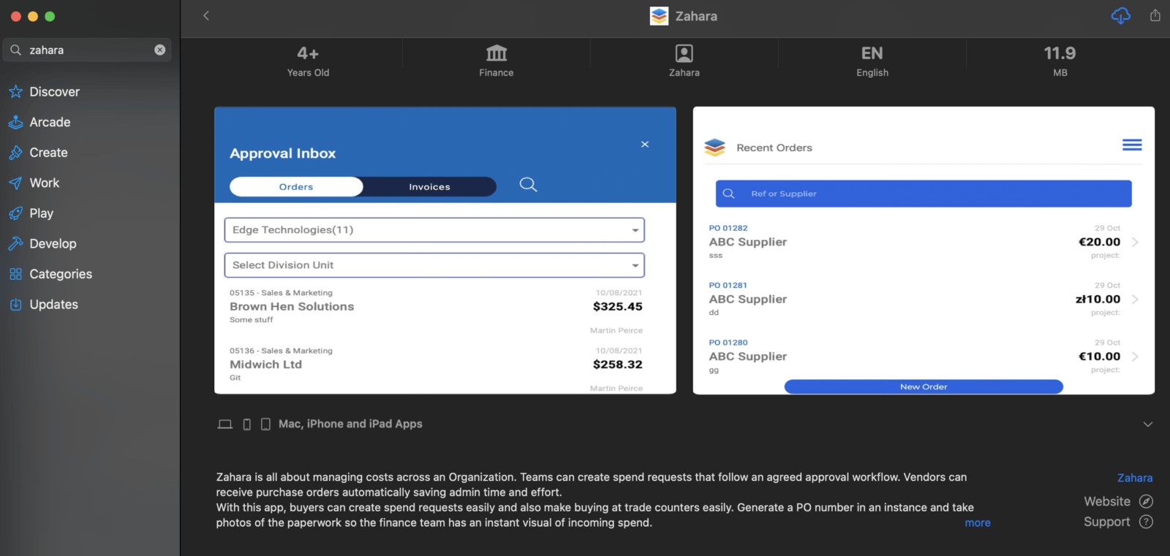
Task: Click the iPhone device icon
Action: (x=247, y=424)
